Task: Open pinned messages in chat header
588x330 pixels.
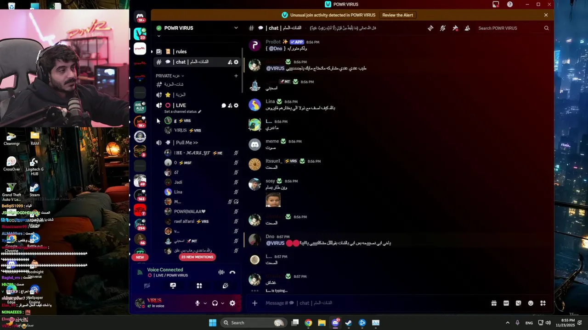Action: click(455, 28)
